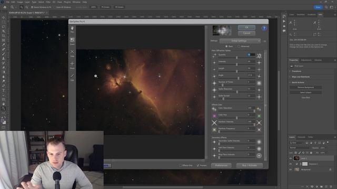The image size is (337, 189).
Task: Click the large X icon left of Rainbow Intensity
Action: pyautogui.click(x=214, y=123)
